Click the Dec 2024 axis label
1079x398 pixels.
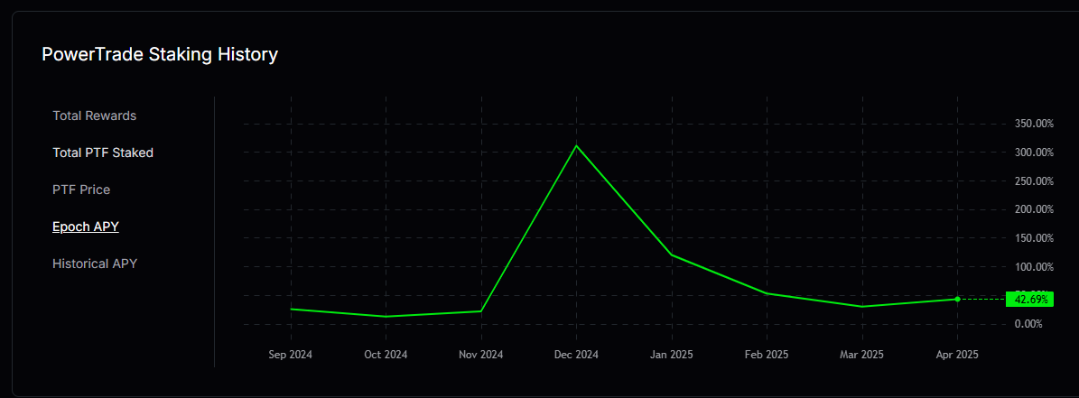point(577,355)
